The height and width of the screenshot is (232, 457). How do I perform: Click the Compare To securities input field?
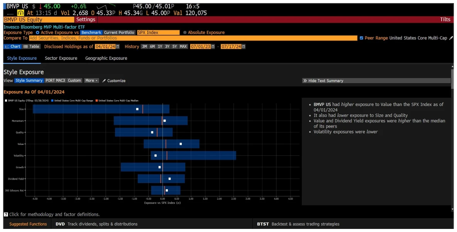(193, 38)
